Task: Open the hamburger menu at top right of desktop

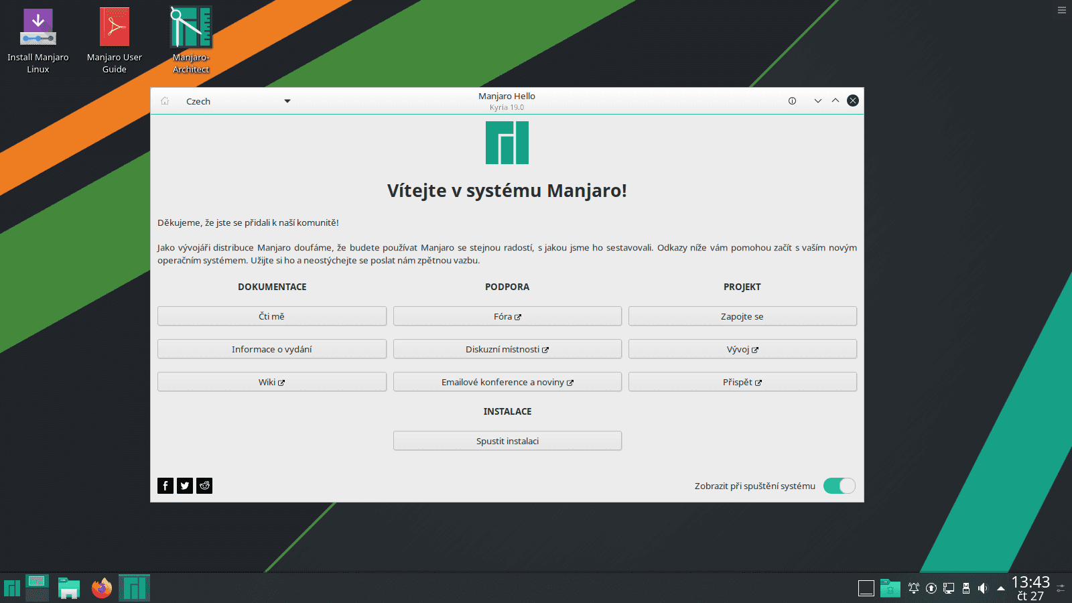Action: pos(1061,10)
